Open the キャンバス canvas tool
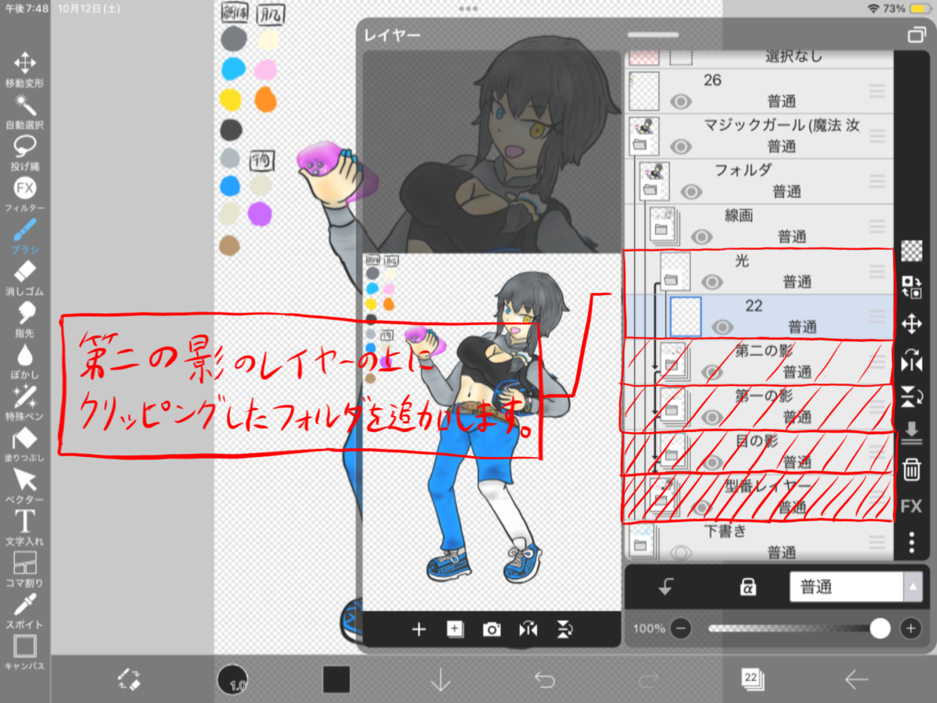 [x=25, y=652]
